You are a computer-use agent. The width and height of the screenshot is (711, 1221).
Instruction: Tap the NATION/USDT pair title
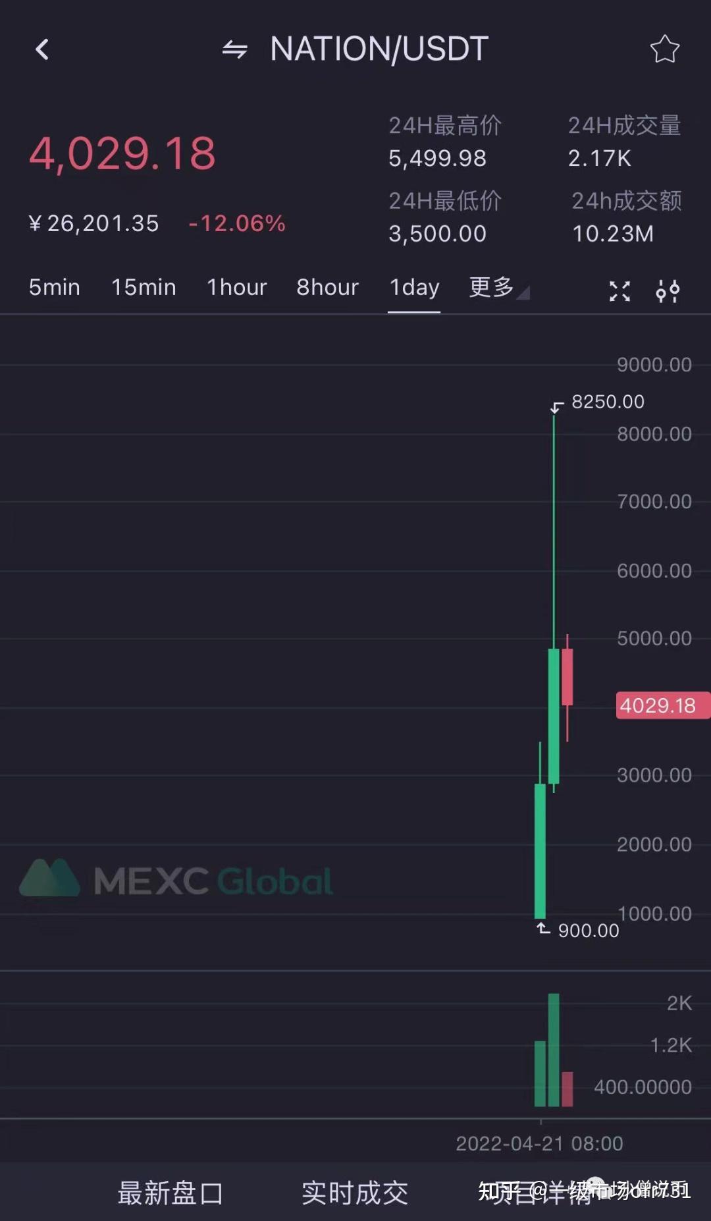pos(379,49)
